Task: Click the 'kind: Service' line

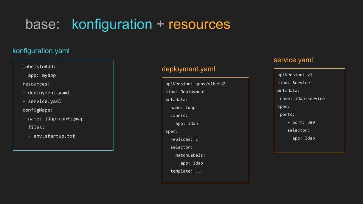Action: pyautogui.click(x=293, y=83)
